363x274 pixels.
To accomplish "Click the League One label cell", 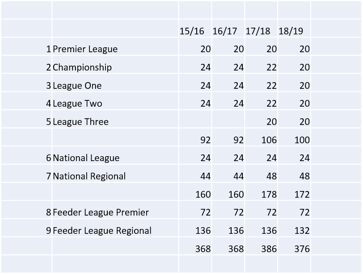I will 115,83.
